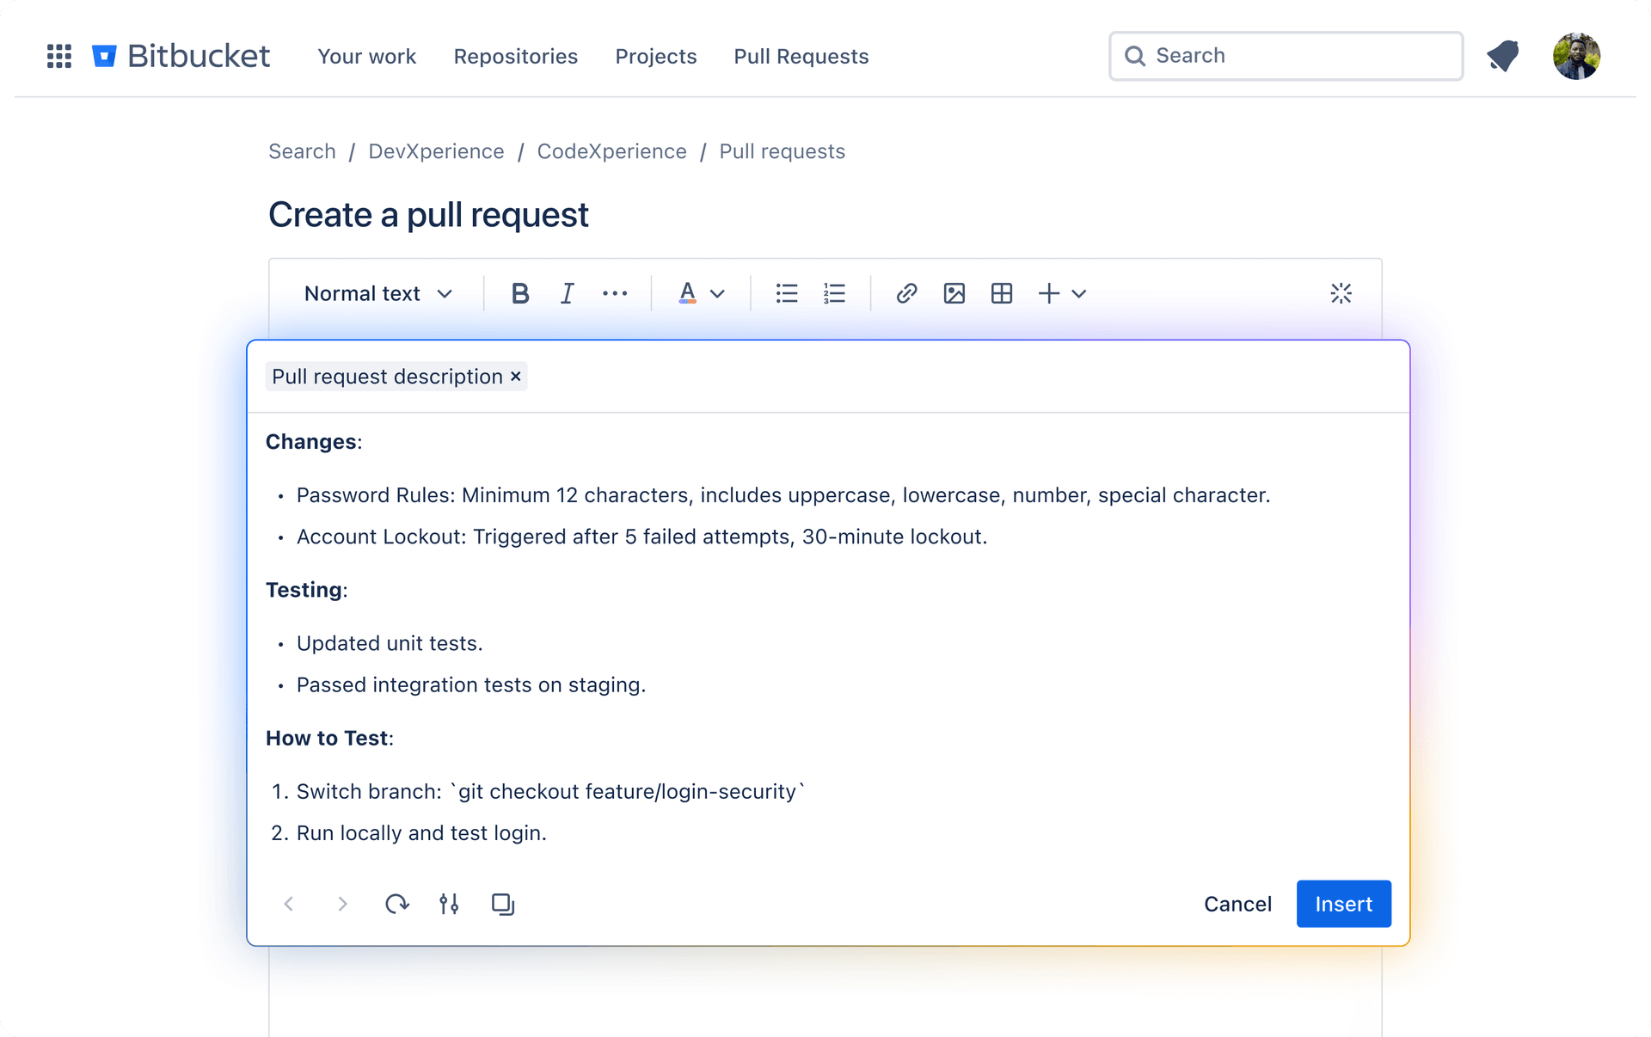Click the plus insert icon
This screenshot has height=1037, width=1651.
click(1049, 294)
